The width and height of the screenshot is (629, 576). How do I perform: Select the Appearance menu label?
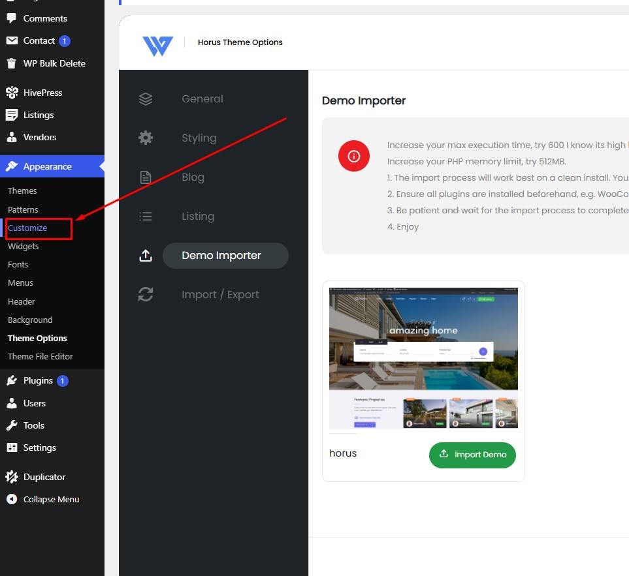(x=47, y=166)
